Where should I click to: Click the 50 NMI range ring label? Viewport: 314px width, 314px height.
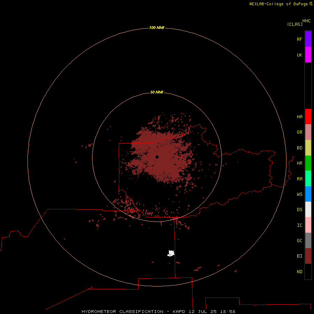[x=157, y=92]
